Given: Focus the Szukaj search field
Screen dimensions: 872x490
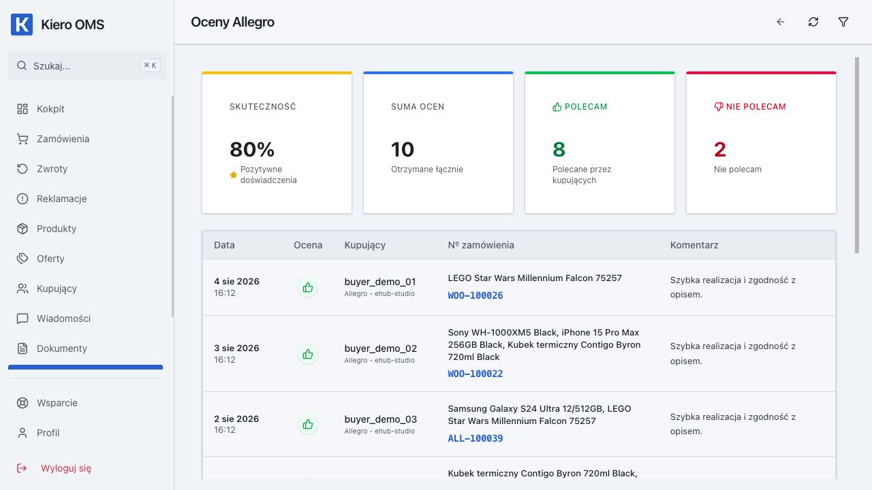Looking at the screenshot, I should click(87, 66).
